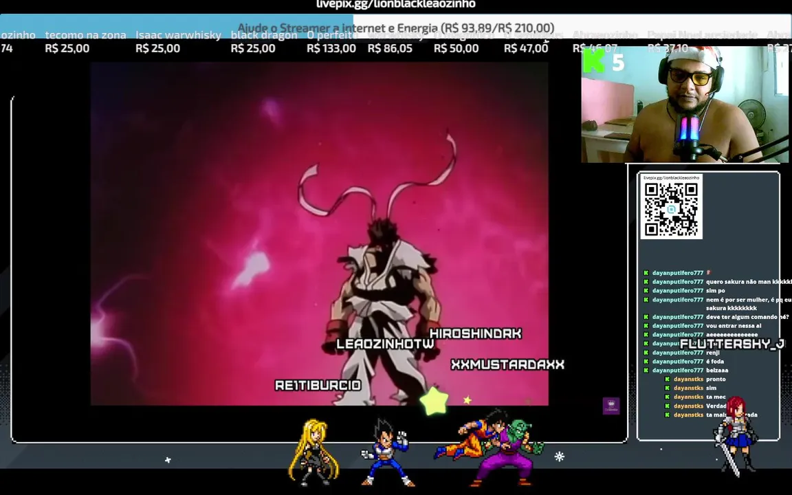792x495 pixels.
Task: Click chat message 'quero sakura não man'
Action: [749, 282]
